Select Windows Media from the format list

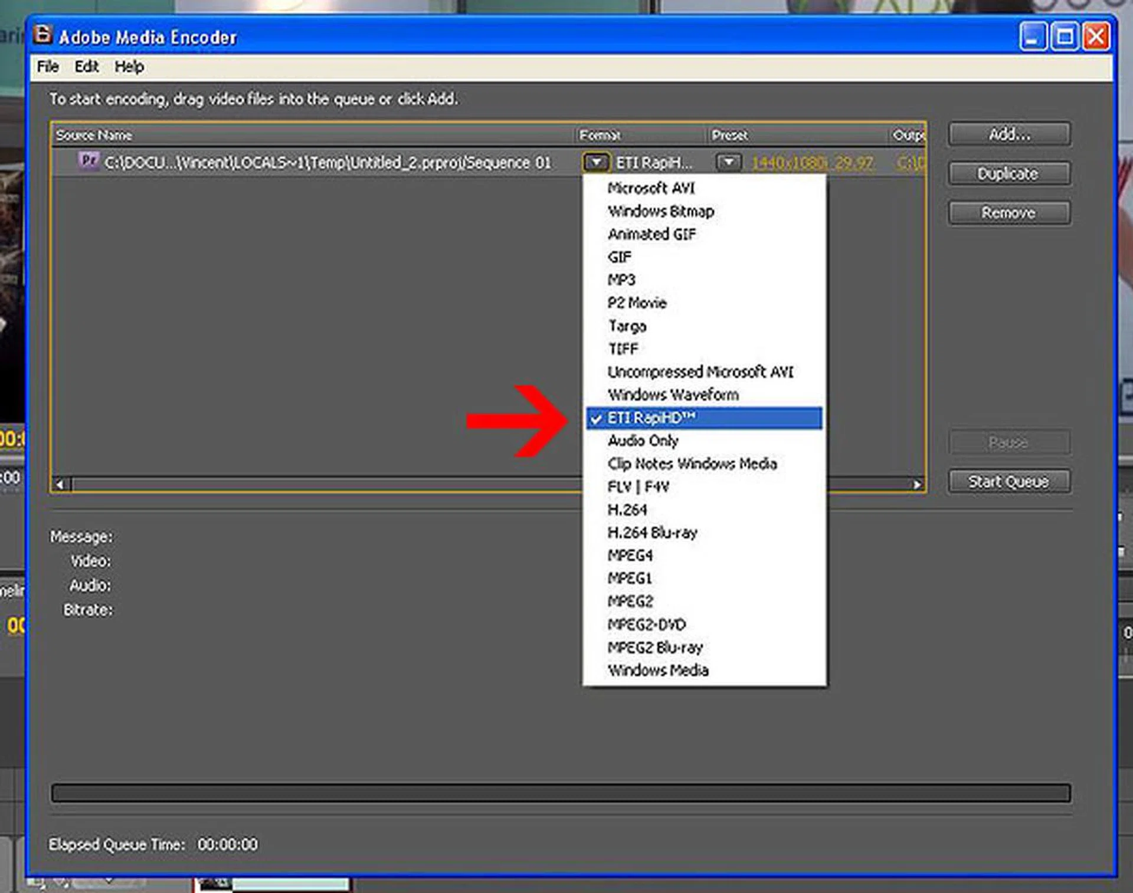point(657,670)
